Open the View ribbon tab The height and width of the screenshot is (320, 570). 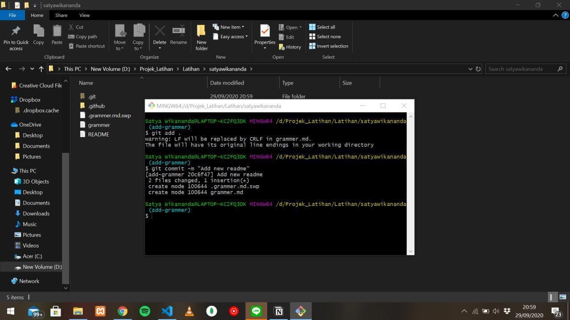(84, 15)
